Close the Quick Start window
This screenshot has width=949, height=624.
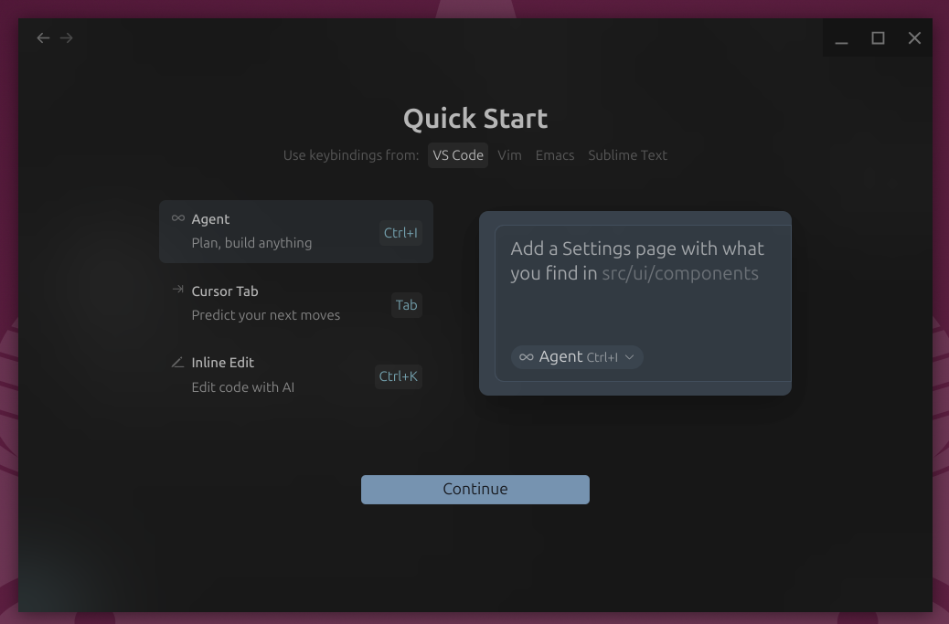point(914,38)
